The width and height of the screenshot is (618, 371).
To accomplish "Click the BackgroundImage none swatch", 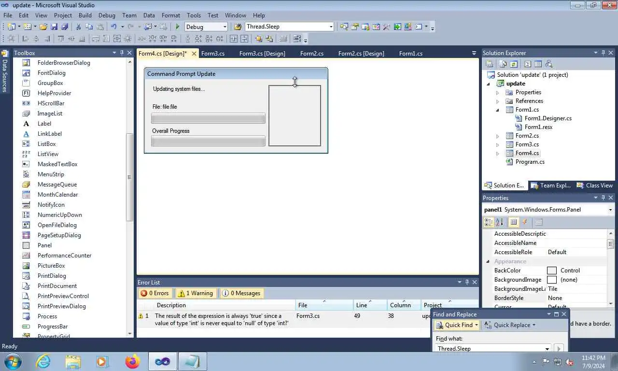I will [x=551, y=280].
